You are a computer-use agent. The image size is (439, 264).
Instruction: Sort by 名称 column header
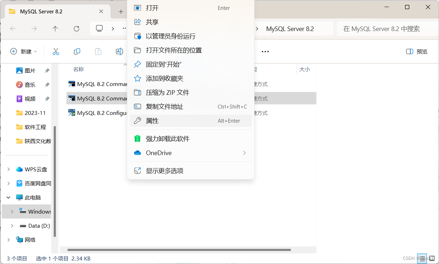point(78,69)
